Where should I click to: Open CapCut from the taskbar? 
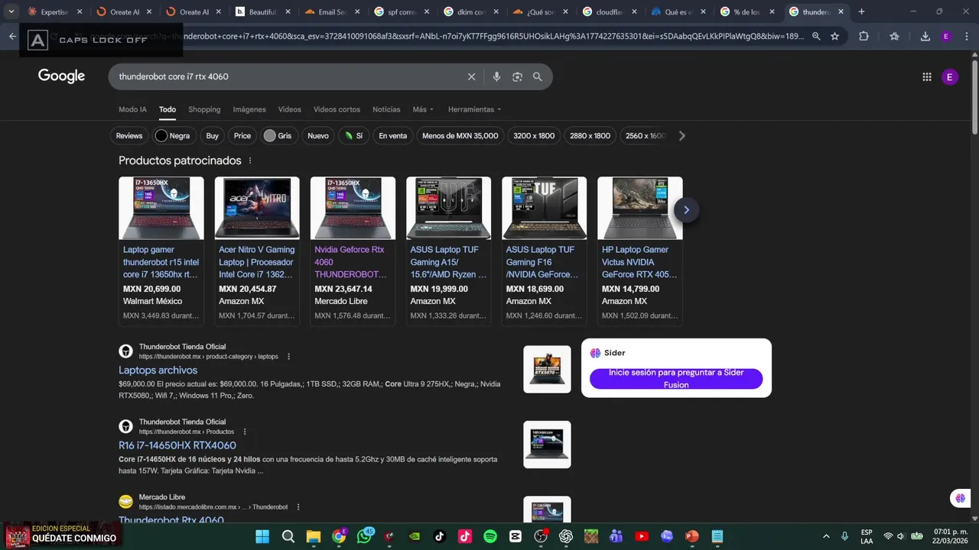(516, 536)
